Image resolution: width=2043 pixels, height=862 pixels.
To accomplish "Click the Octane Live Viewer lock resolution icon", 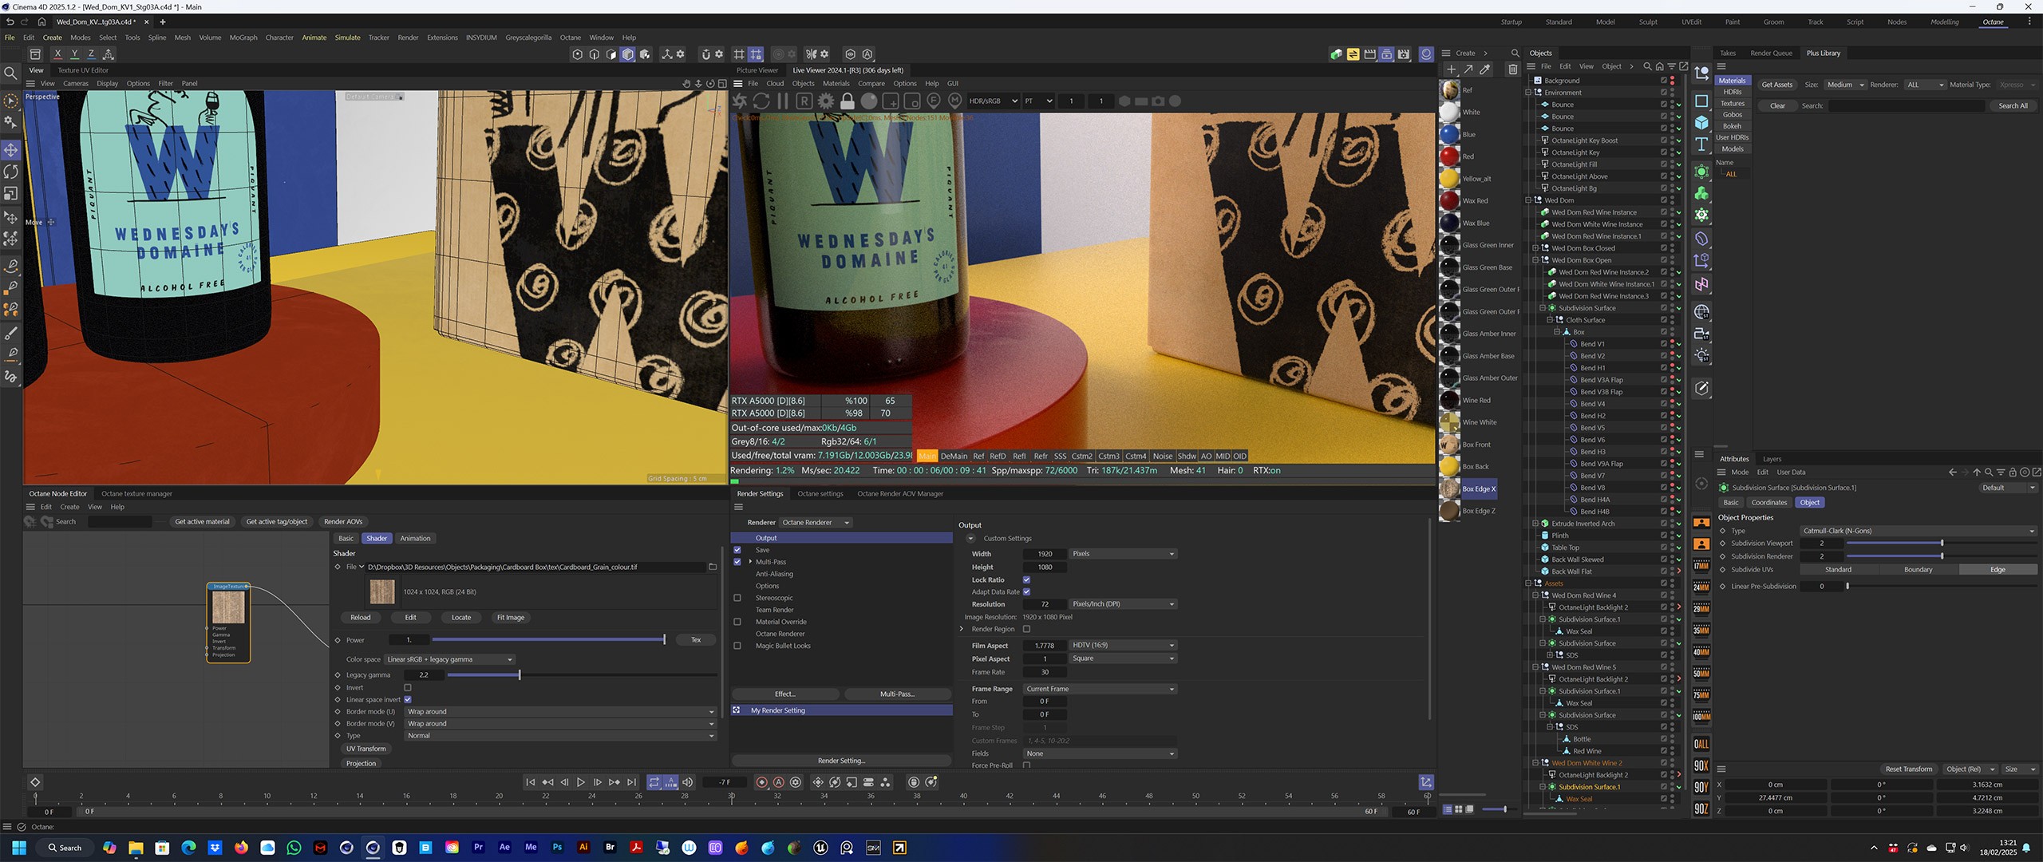I will pos(848,101).
